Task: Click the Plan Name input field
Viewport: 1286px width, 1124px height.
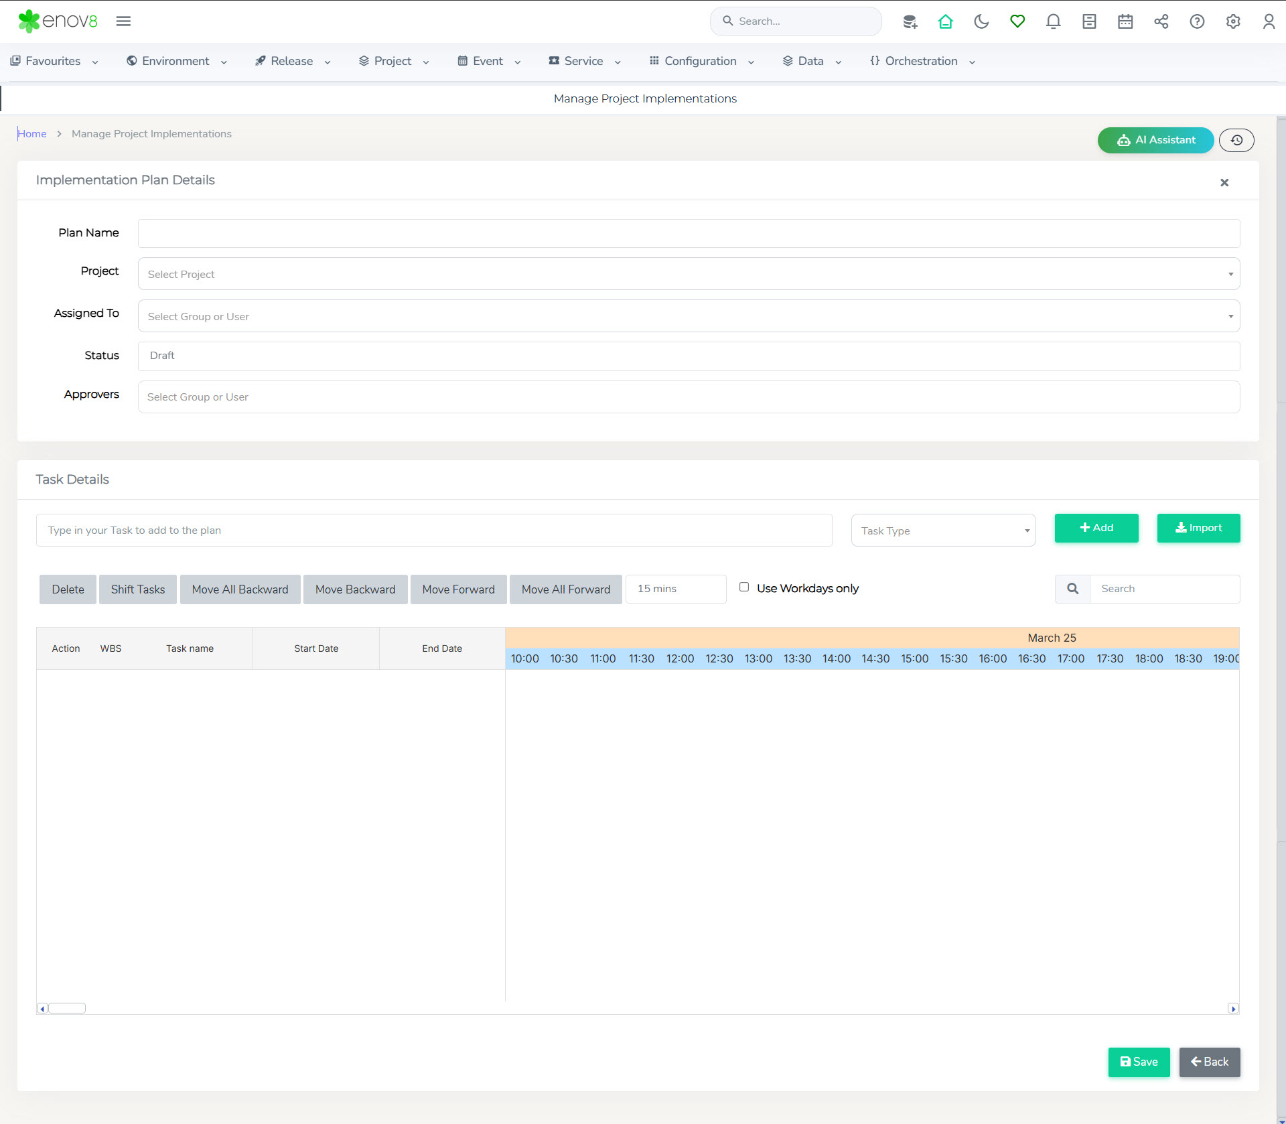Action: pos(689,234)
